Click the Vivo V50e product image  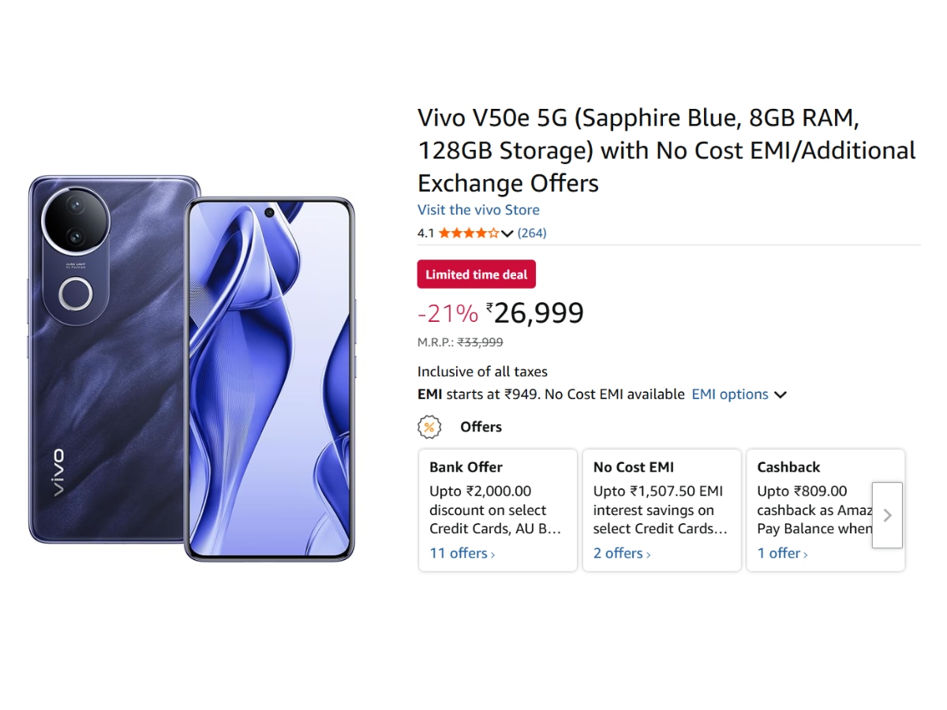(x=192, y=368)
